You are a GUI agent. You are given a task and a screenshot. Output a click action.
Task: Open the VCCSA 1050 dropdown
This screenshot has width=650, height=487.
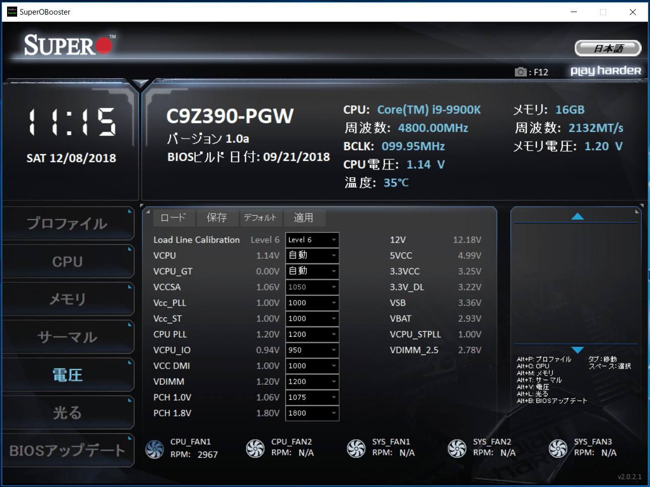pyautogui.click(x=312, y=287)
